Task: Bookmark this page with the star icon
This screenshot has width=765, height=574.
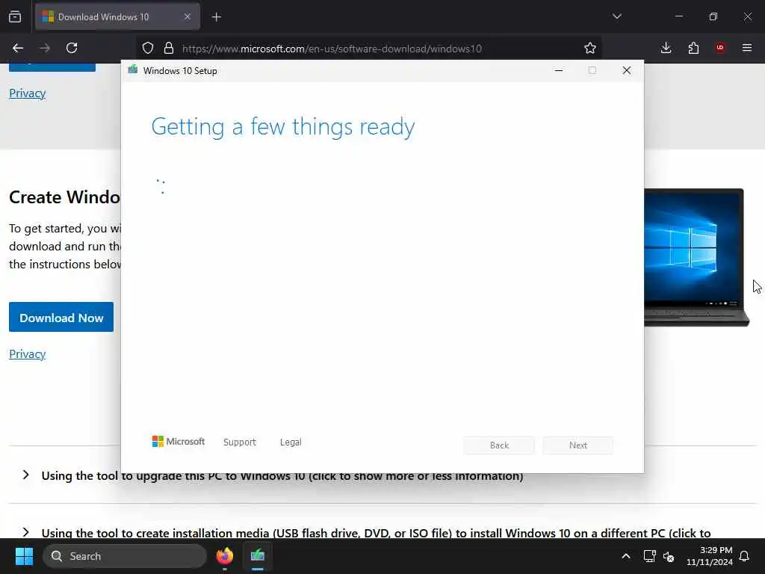Action: [x=590, y=48]
